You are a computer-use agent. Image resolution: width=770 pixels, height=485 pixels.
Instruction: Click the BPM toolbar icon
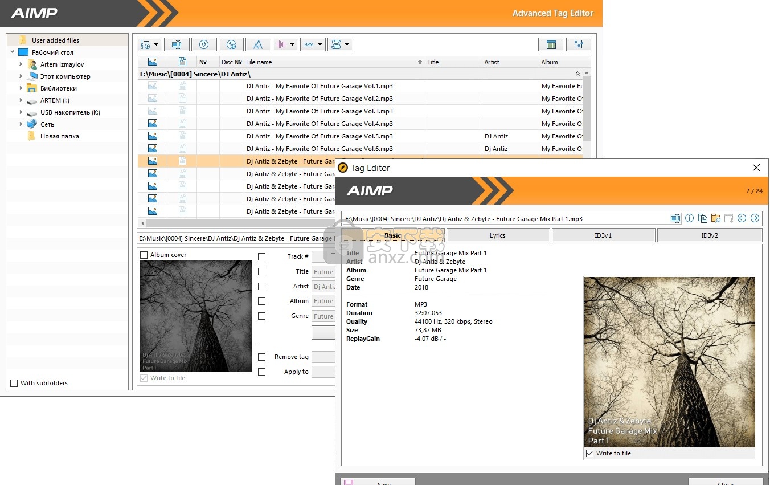308,44
